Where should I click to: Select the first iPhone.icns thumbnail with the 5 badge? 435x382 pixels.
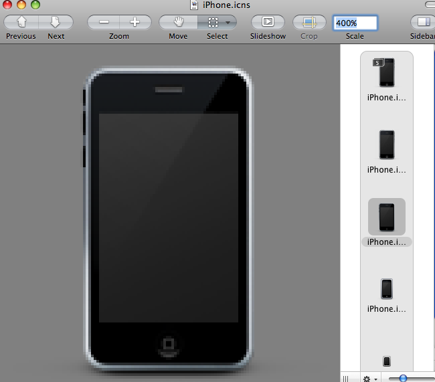click(386, 72)
